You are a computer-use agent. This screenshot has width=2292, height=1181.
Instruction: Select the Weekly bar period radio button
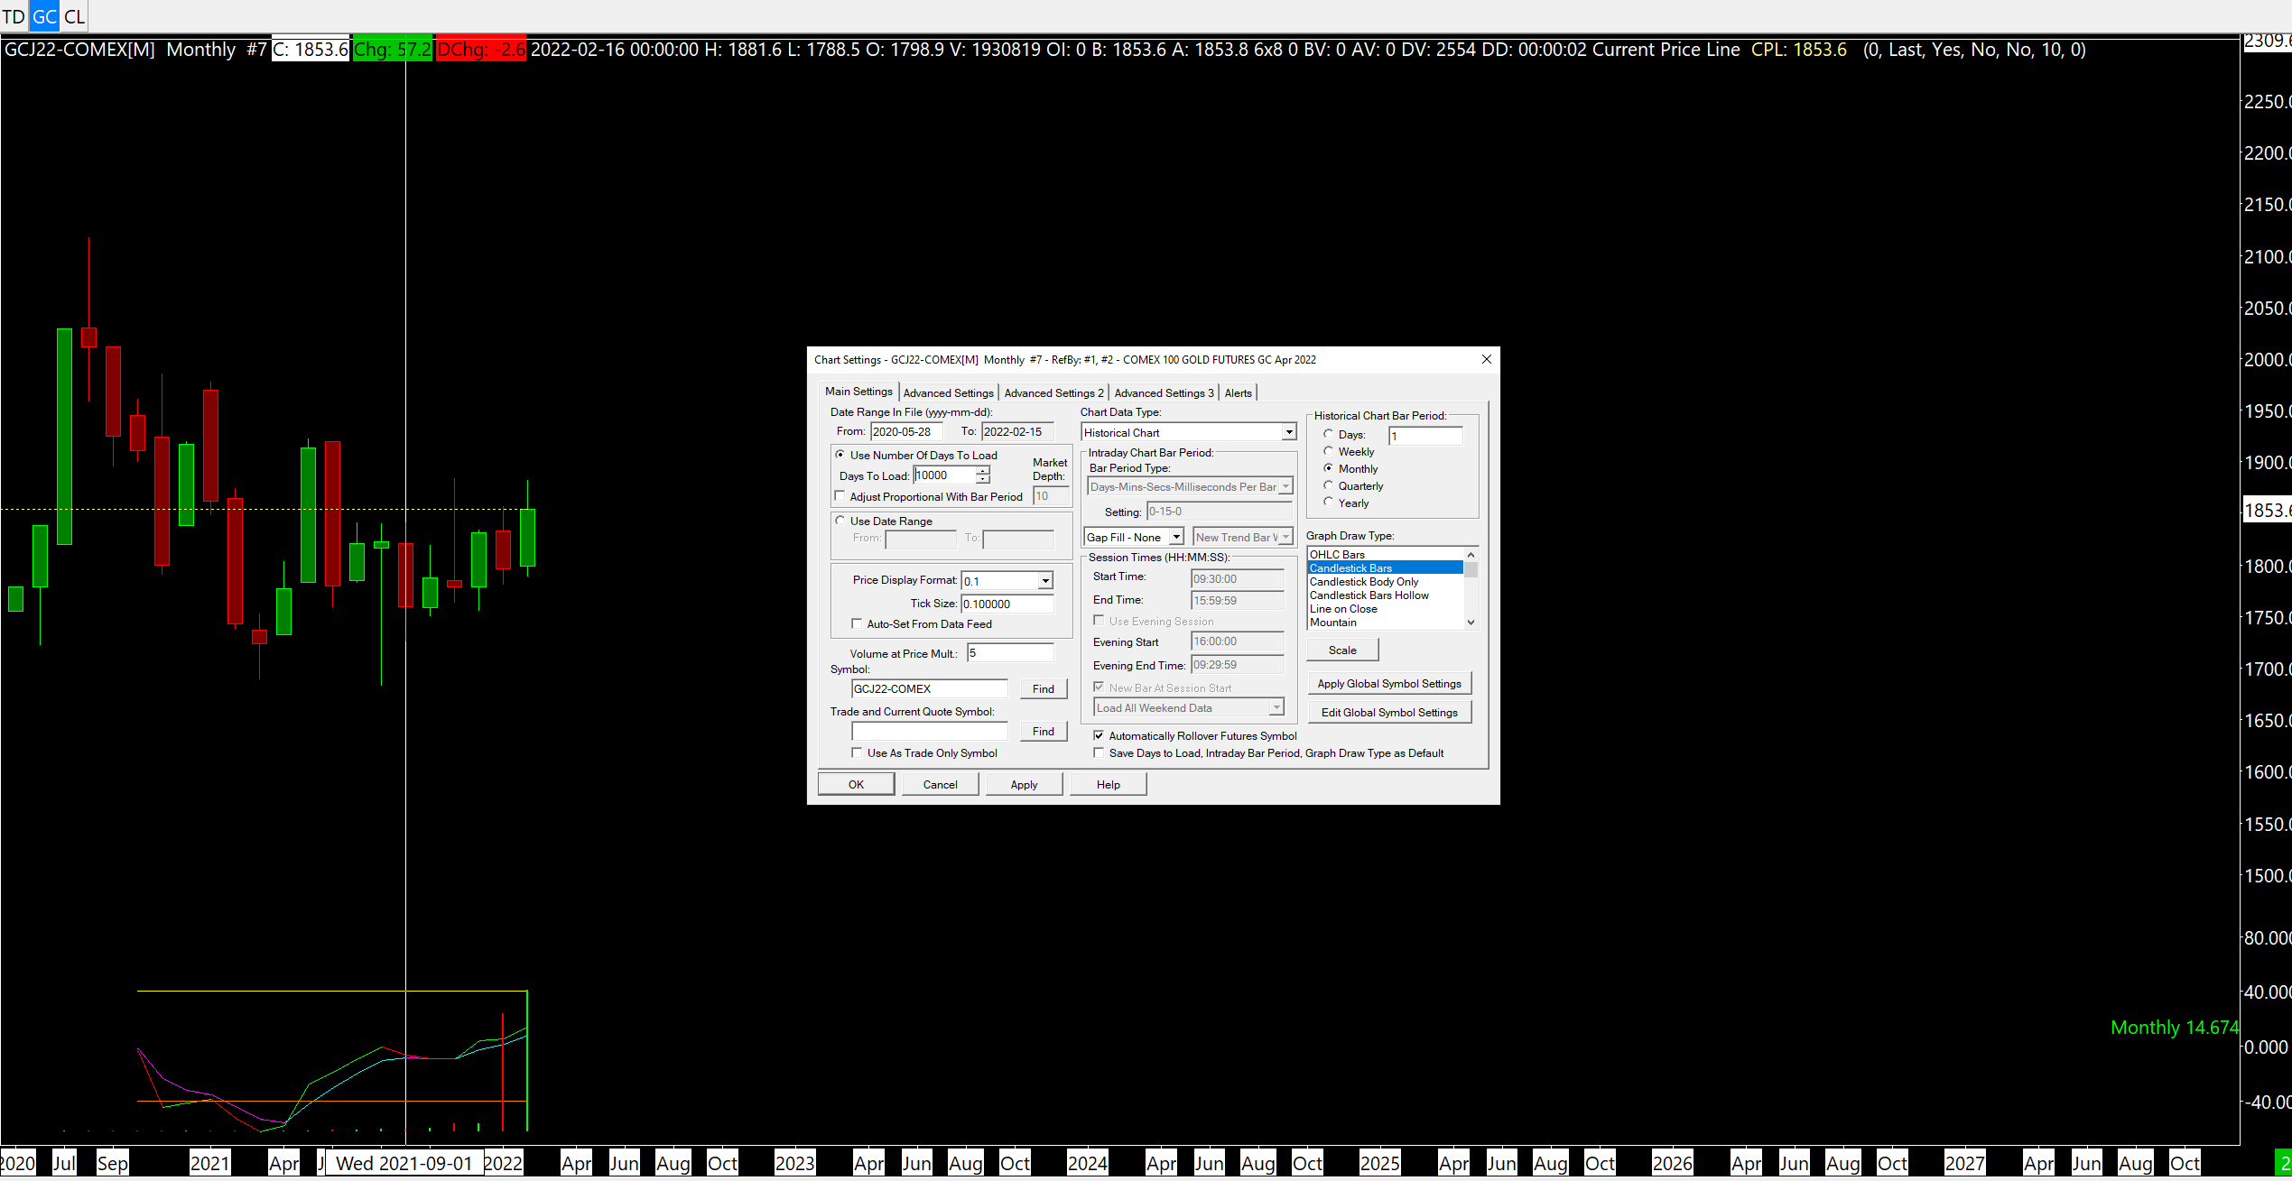point(1328,451)
